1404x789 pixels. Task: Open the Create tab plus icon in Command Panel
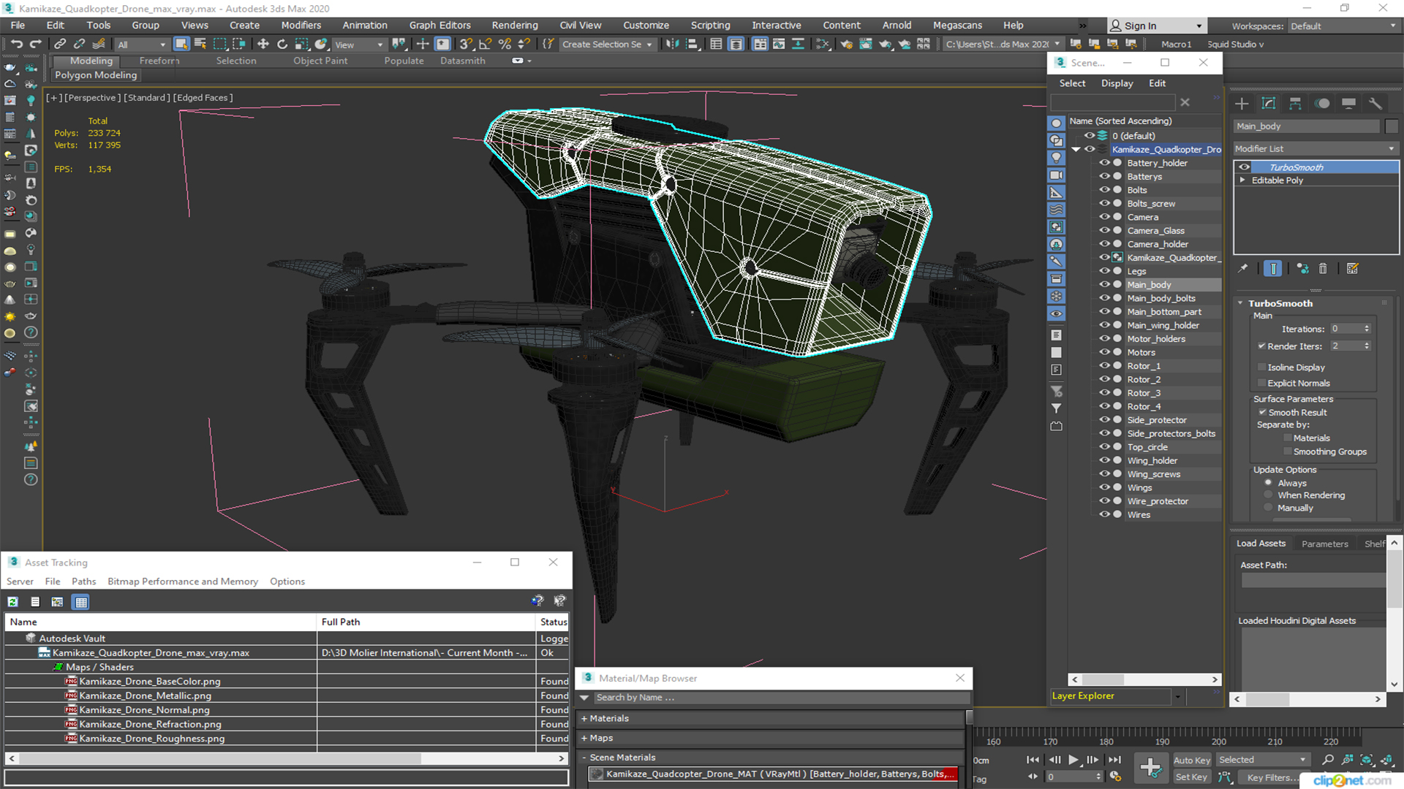pos(1242,104)
